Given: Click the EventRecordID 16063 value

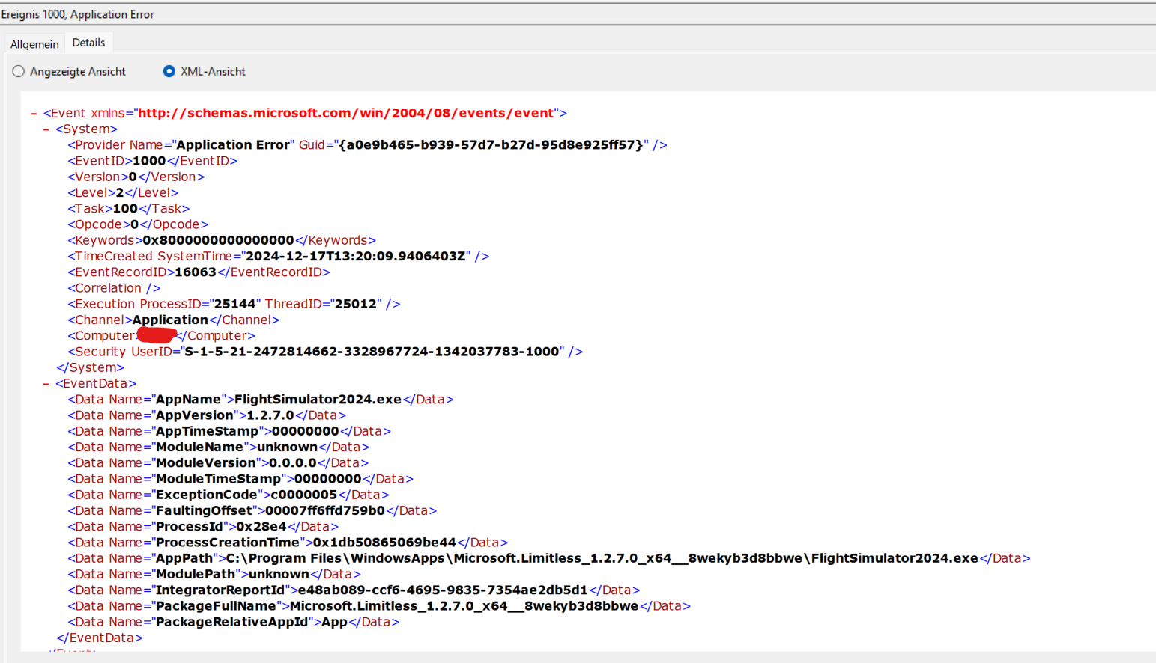Looking at the screenshot, I should coord(196,272).
